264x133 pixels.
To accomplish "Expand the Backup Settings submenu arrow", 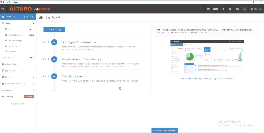I will tap(33, 40).
